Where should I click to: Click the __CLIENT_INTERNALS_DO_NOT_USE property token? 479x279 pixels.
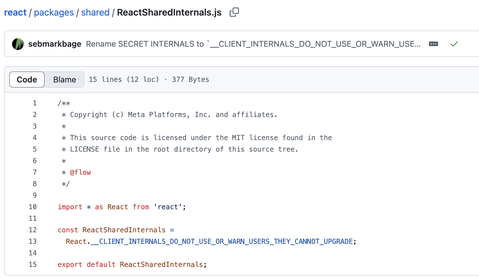[222, 242]
